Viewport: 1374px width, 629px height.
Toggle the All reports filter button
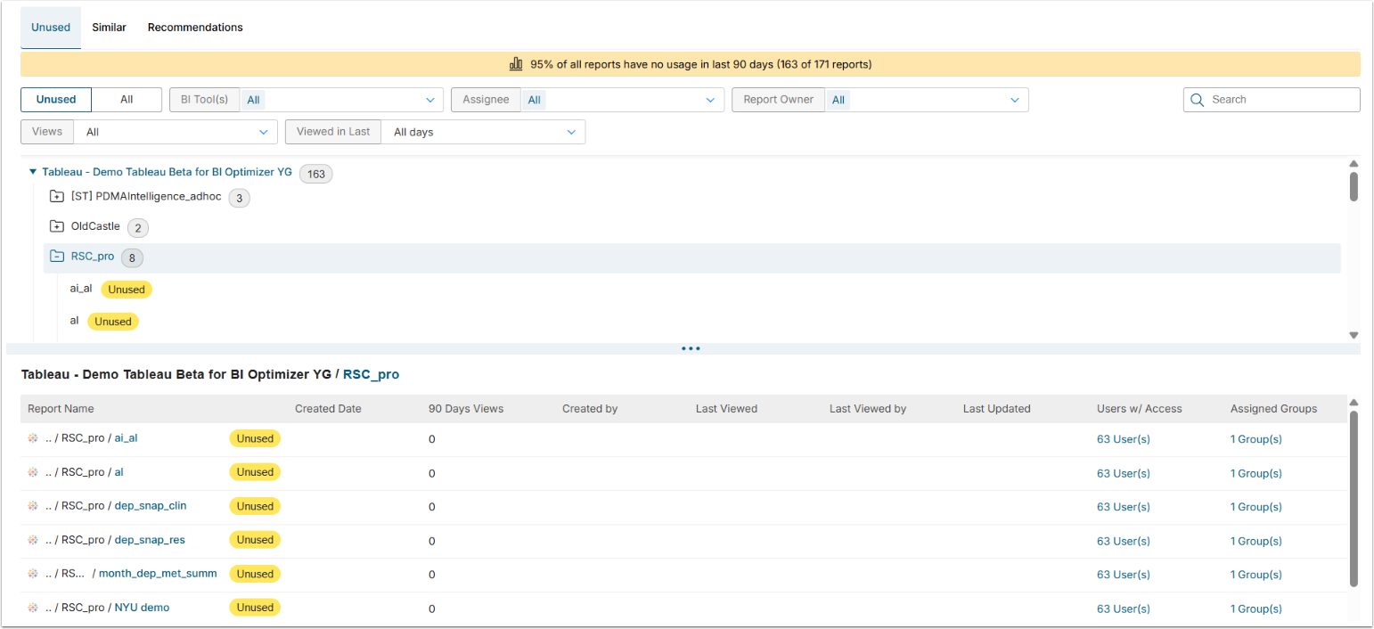[127, 100]
